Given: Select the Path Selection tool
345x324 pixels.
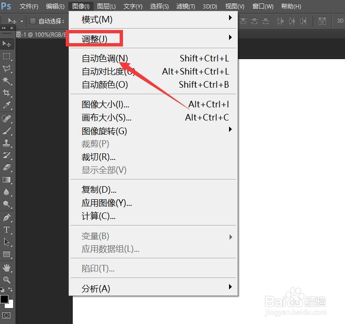Looking at the screenshot, I should [7, 242].
